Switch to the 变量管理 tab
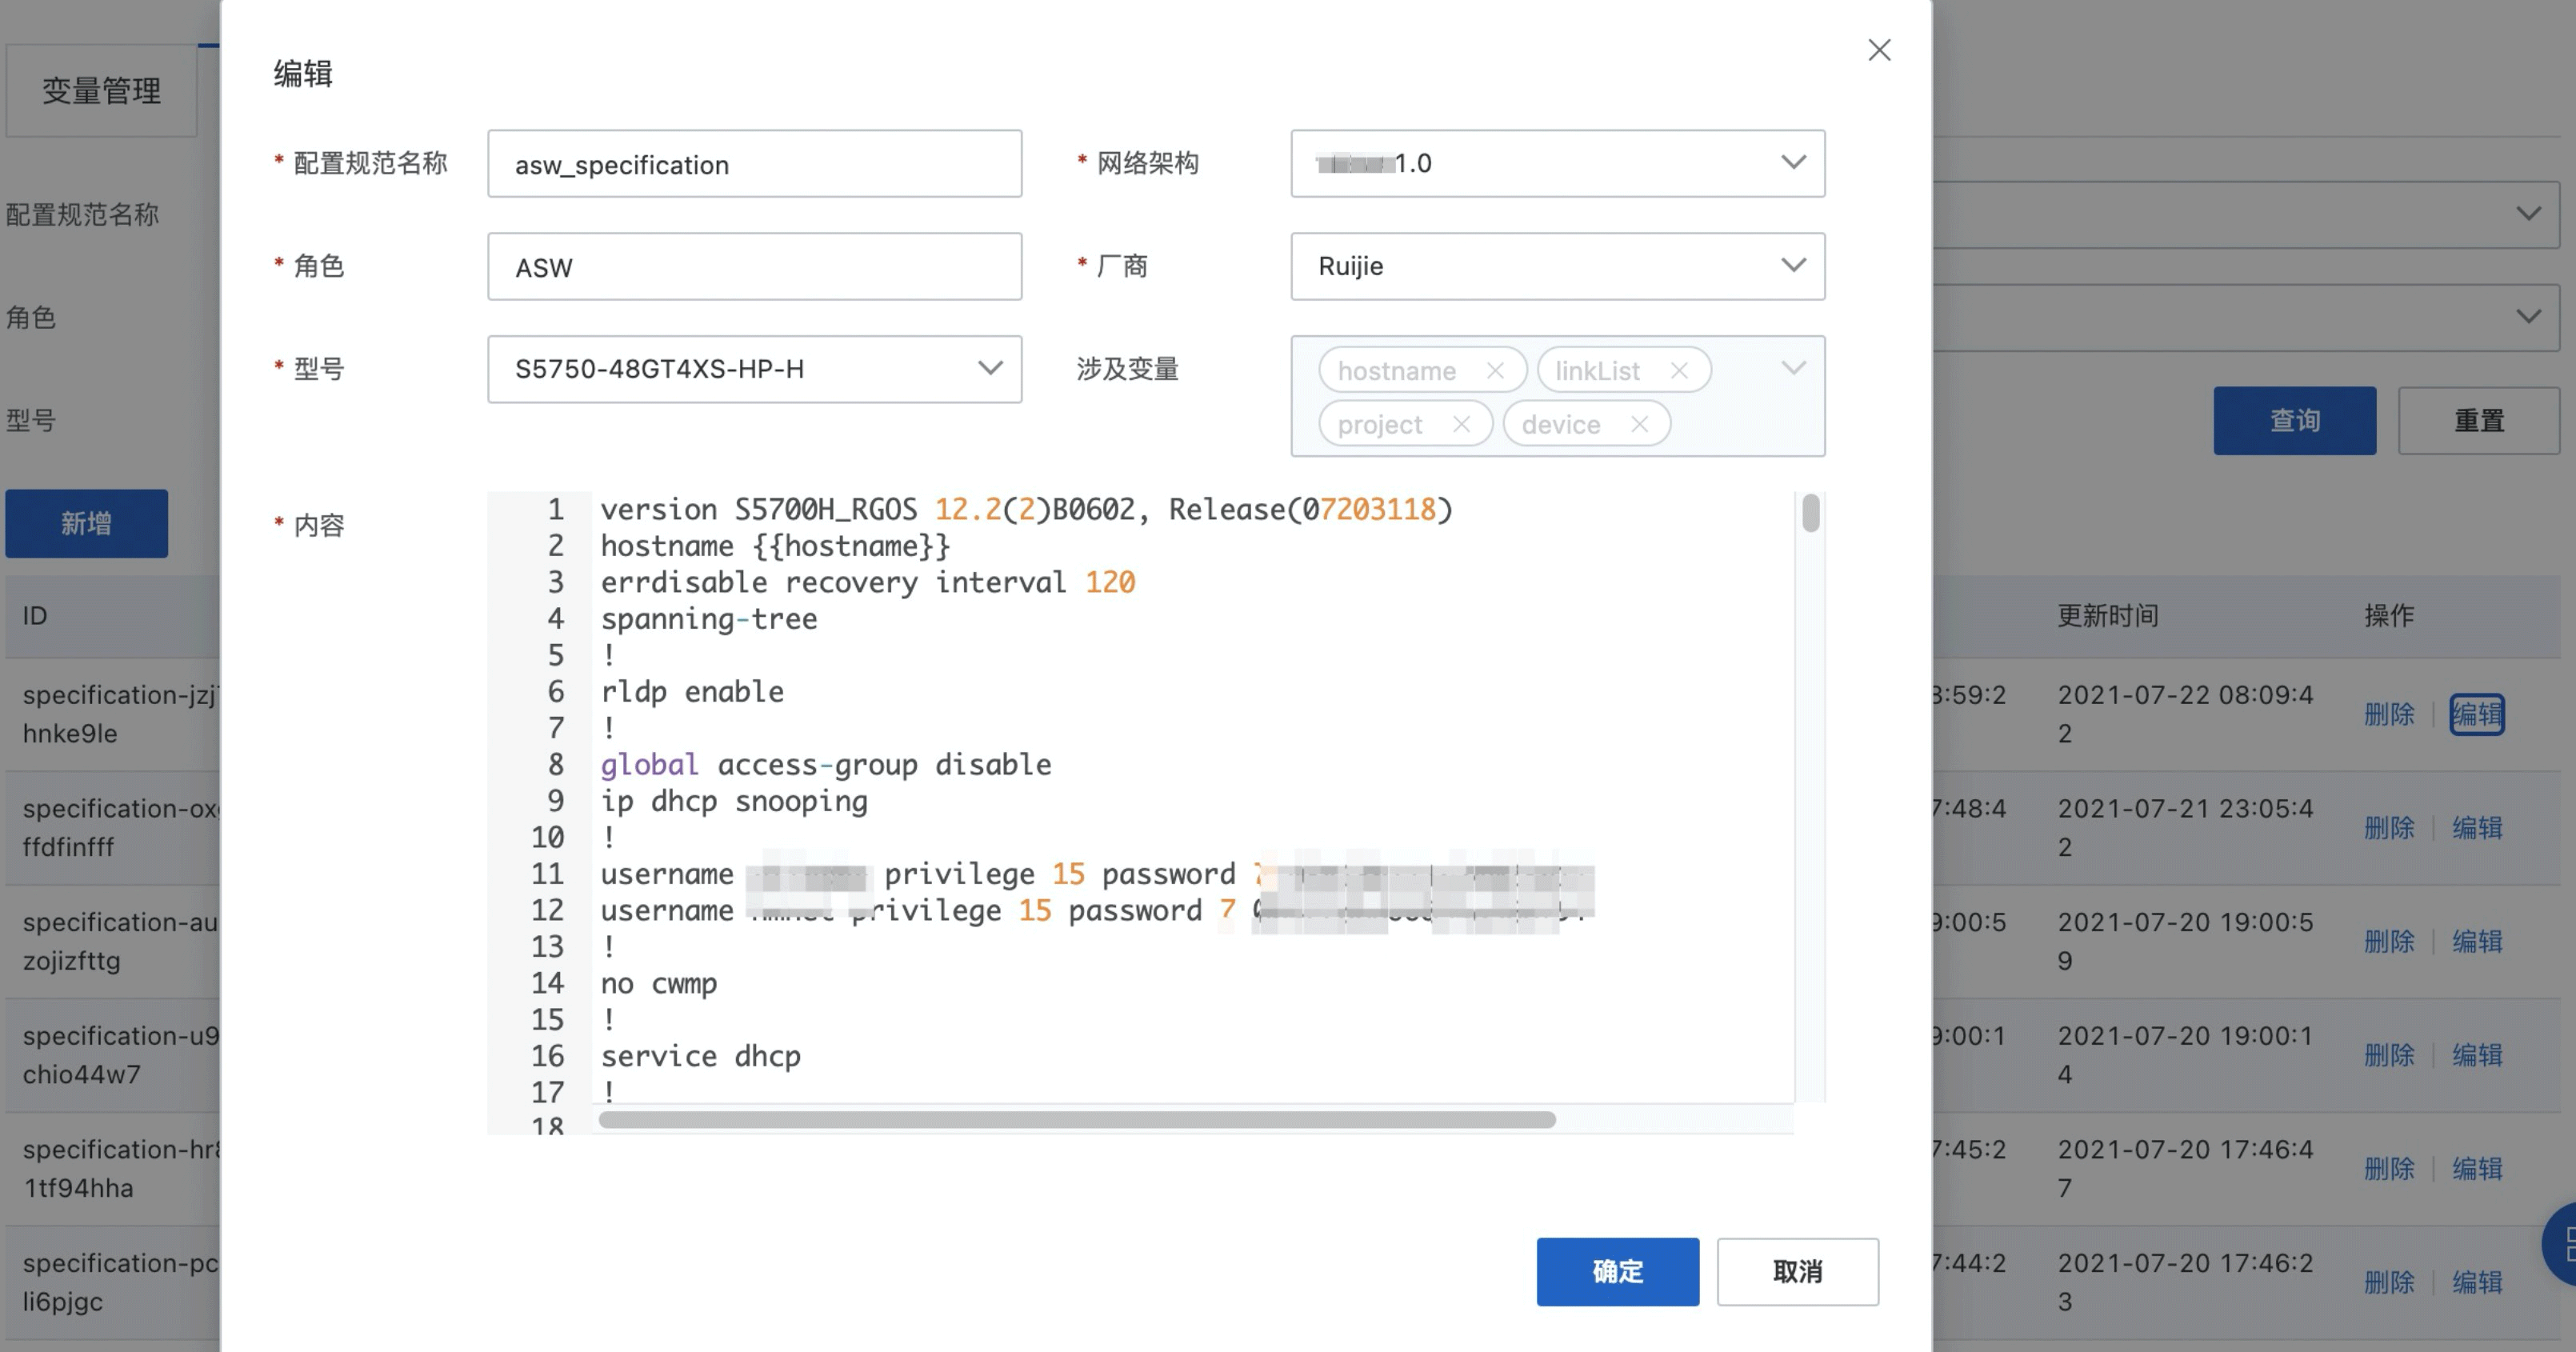Viewport: 2576px width, 1352px height. tap(101, 91)
